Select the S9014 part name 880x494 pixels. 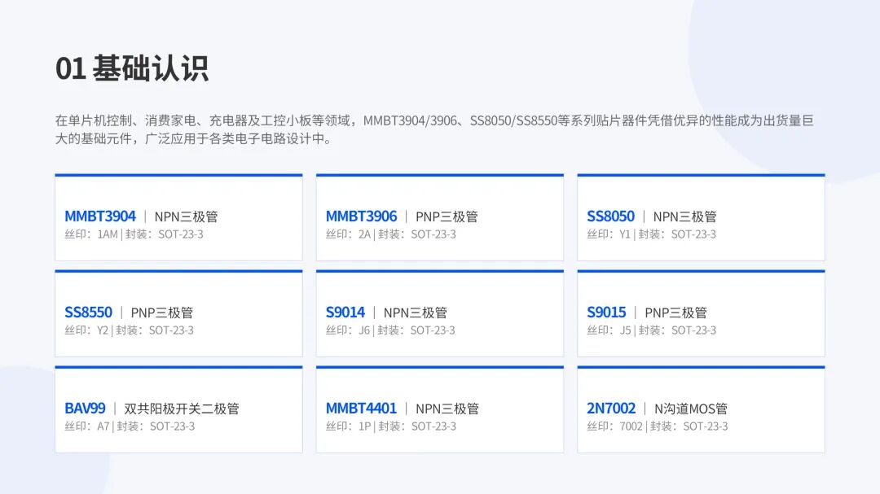(345, 313)
